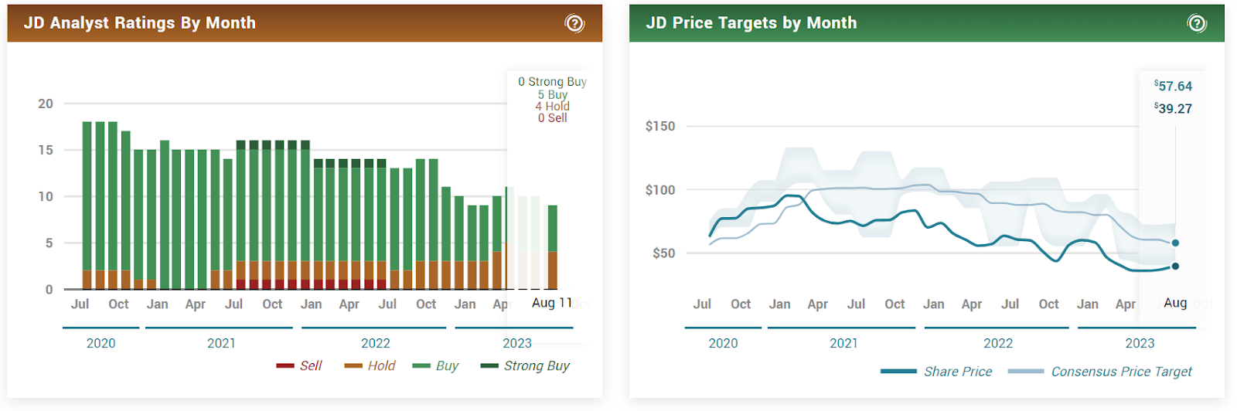This screenshot has width=1237, height=411.
Task: Click the share price endpoint dot
Action: click(1175, 267)
